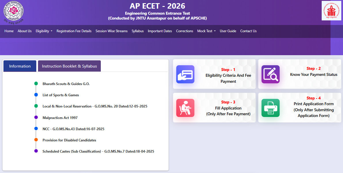Viewport: 343px width, 173px height.
Task: Click the red Step - 3 label
Action: click(228, 102)
